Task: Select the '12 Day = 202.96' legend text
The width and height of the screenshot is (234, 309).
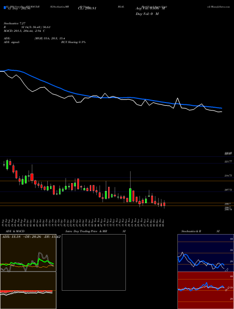Action: (x=18, y=8)
